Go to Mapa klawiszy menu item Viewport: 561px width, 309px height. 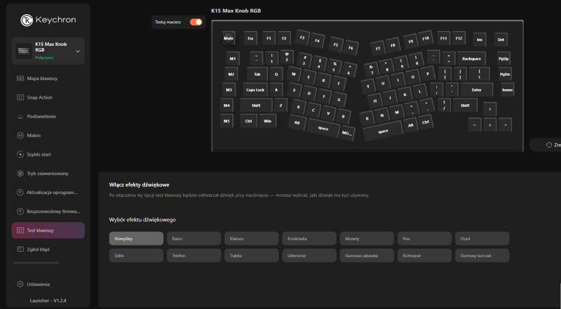pos(42,78)
